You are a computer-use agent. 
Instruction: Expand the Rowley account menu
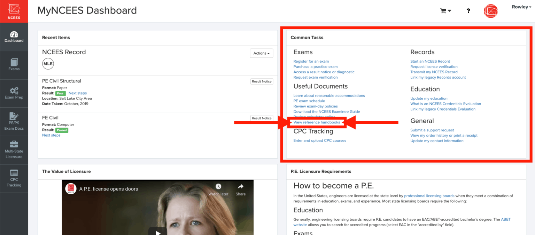click(521, 7)
